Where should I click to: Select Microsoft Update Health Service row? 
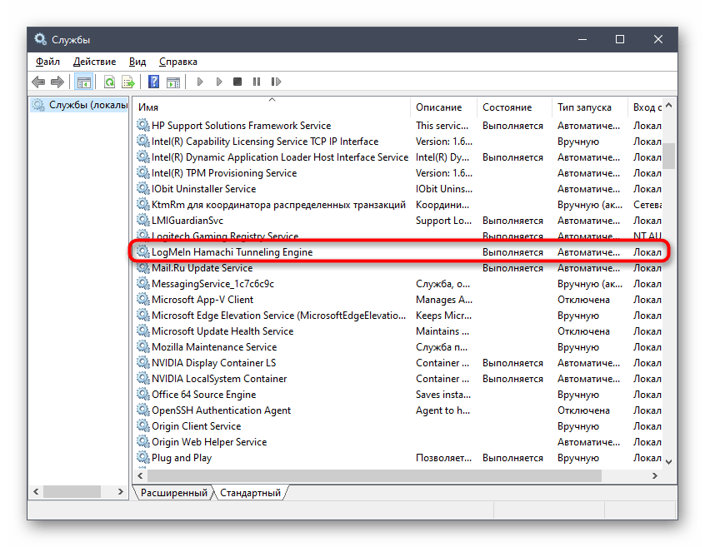tap(398, 331)
